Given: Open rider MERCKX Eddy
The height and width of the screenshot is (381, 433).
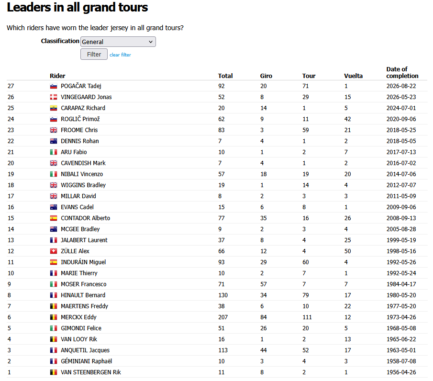Looking at the screenshot, I should point(78,317).
